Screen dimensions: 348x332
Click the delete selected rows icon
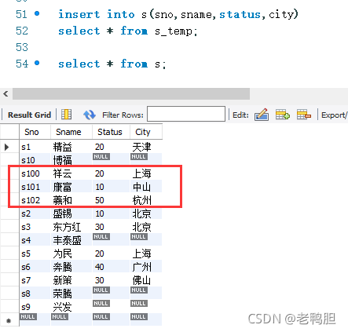pyautogui.click(x=304, y=115)
